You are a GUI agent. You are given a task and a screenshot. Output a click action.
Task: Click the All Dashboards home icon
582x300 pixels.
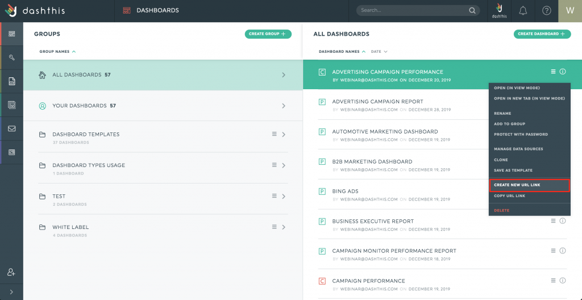click(x=42, y=74)
